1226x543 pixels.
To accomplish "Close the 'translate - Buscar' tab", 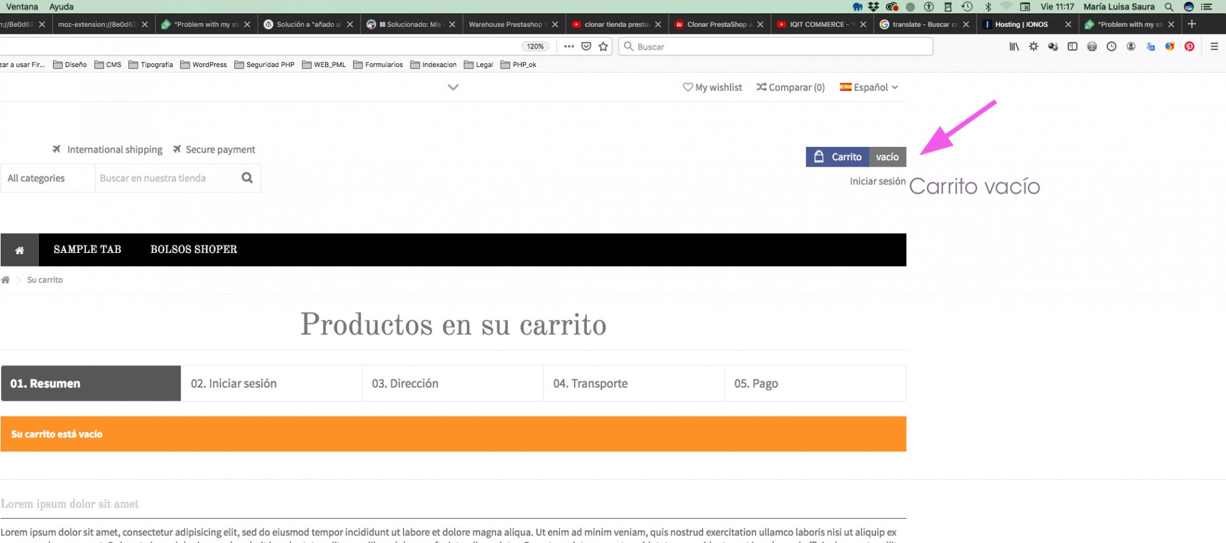I will [x=966, y=24].
